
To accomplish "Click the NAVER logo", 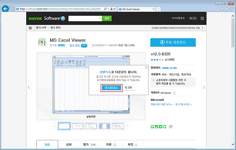I will [x=35, y=19].
